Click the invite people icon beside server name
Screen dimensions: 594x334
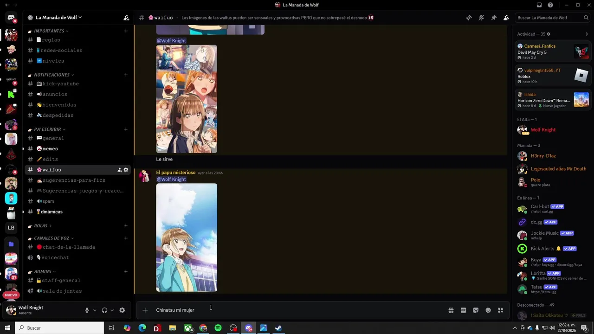(126, 18)
